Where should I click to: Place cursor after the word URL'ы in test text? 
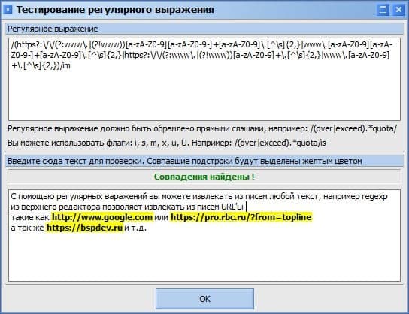[246, 207]
